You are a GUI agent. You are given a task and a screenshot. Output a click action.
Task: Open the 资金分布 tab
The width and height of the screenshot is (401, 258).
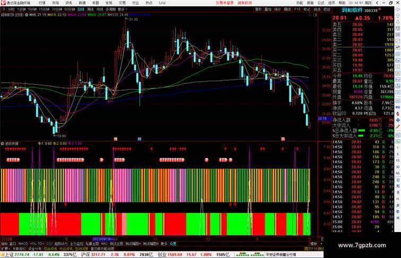[35, 248]
